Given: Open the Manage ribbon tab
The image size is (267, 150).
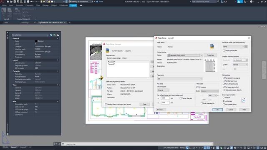Looking at the screenshot, I should click(x=45, y=5).
